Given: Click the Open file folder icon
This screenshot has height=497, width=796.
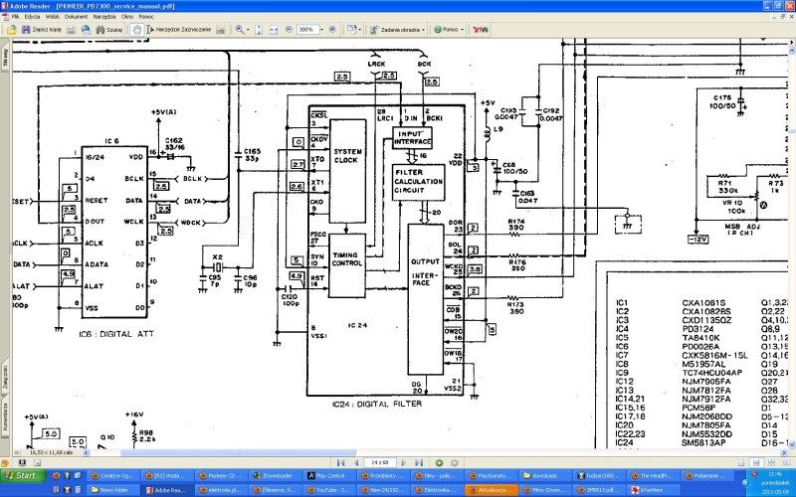Looking at the screenshot, I should [12, 30].
